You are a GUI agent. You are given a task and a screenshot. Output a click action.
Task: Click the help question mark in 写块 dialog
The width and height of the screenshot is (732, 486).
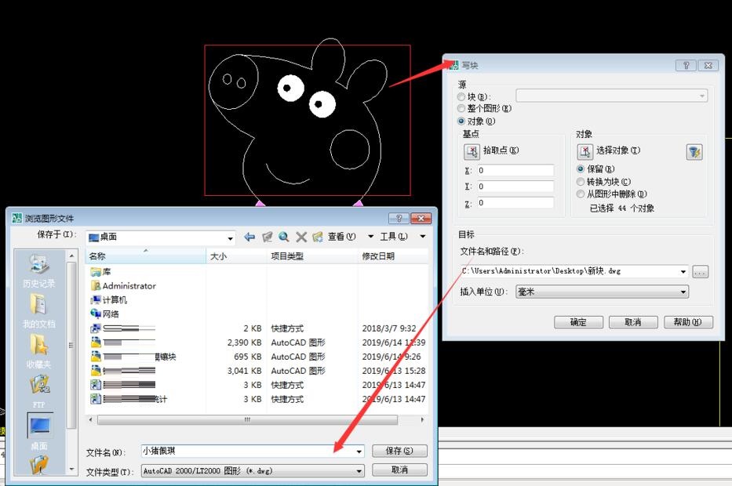coord(686,65)
